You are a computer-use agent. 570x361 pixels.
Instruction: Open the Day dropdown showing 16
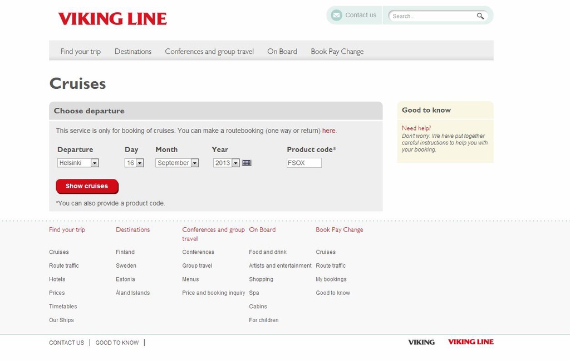point(134,163)
